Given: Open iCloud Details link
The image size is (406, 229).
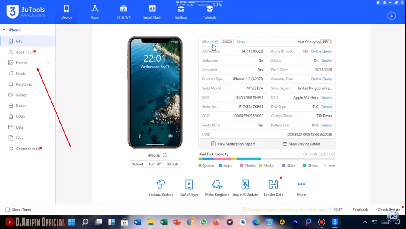Looking at the screenshot, I should pos(326,60).
